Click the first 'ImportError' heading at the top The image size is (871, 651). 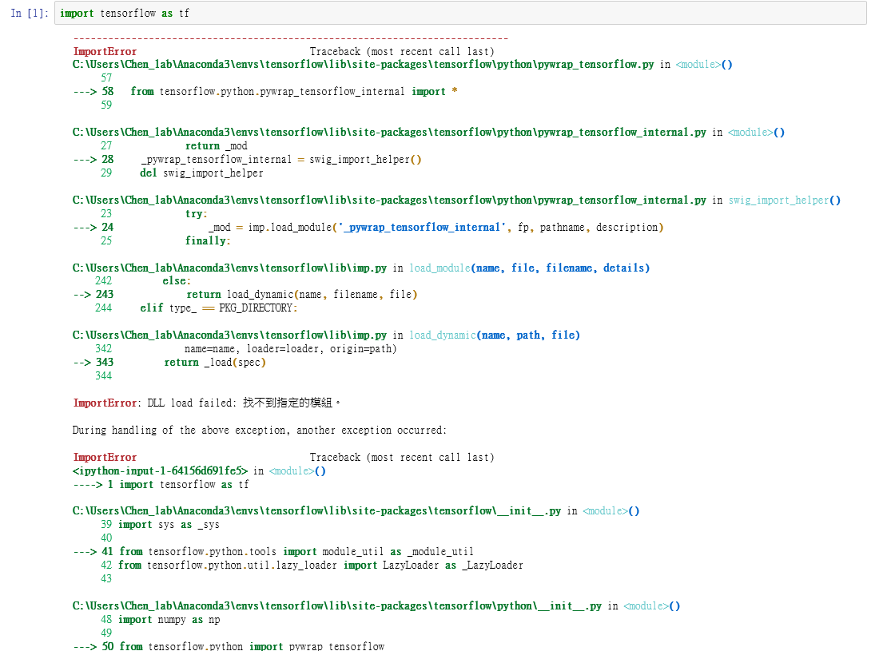click(105, 51)
